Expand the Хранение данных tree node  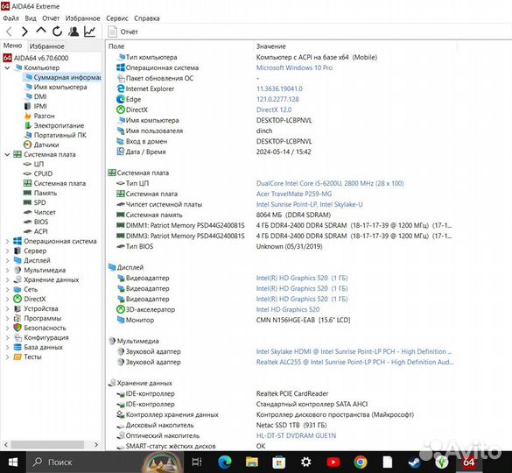7,279
